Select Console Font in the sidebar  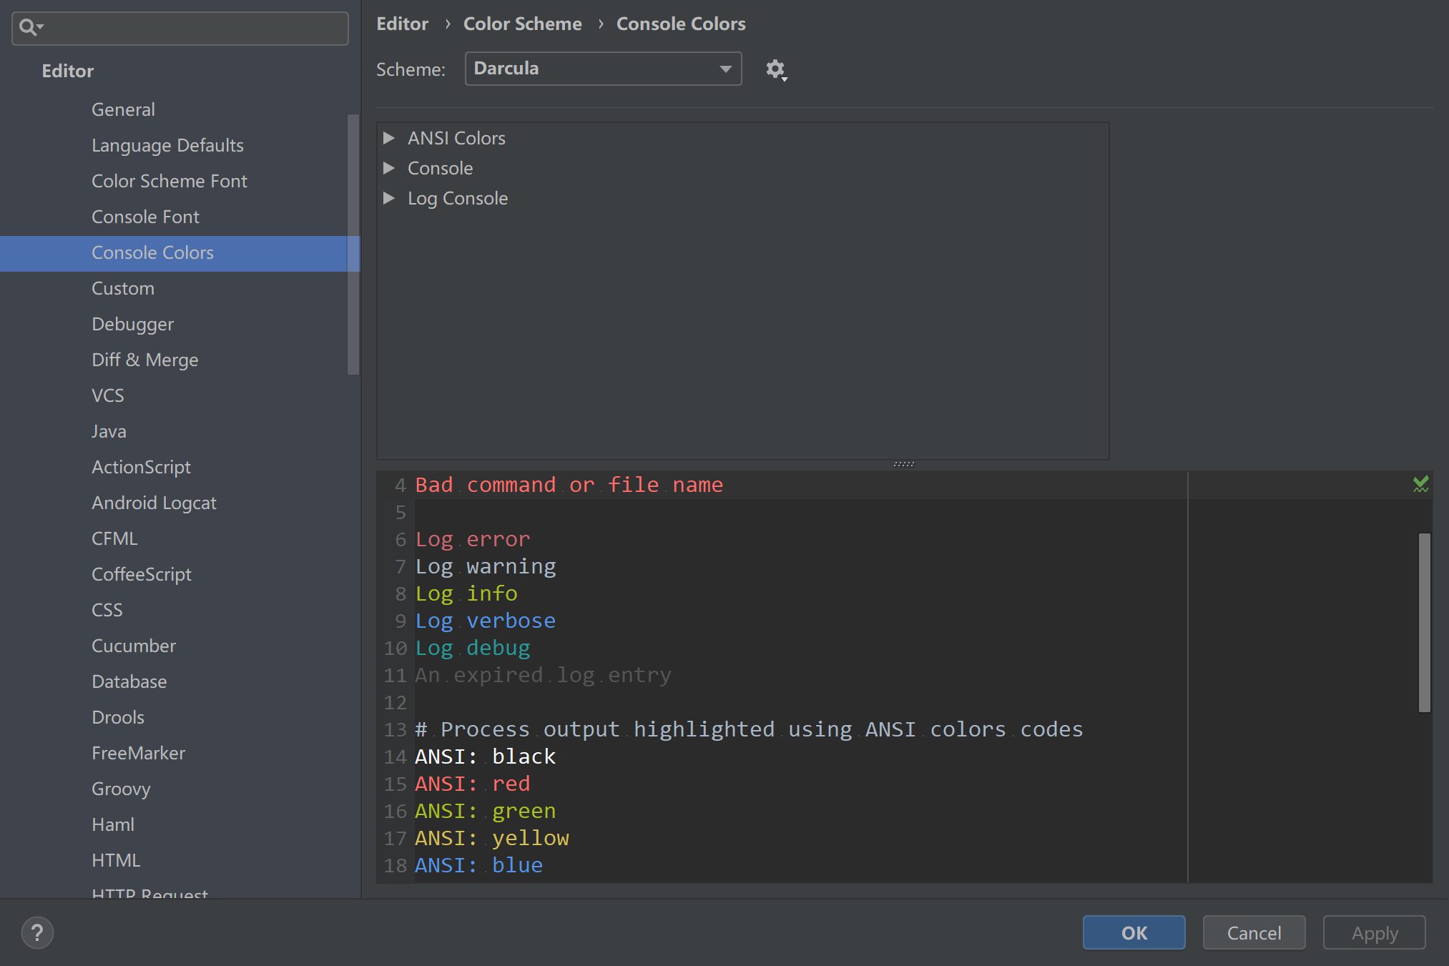pos(145,217)
